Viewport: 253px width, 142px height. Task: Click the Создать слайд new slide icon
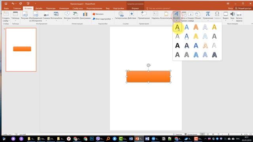coord(6,14)
